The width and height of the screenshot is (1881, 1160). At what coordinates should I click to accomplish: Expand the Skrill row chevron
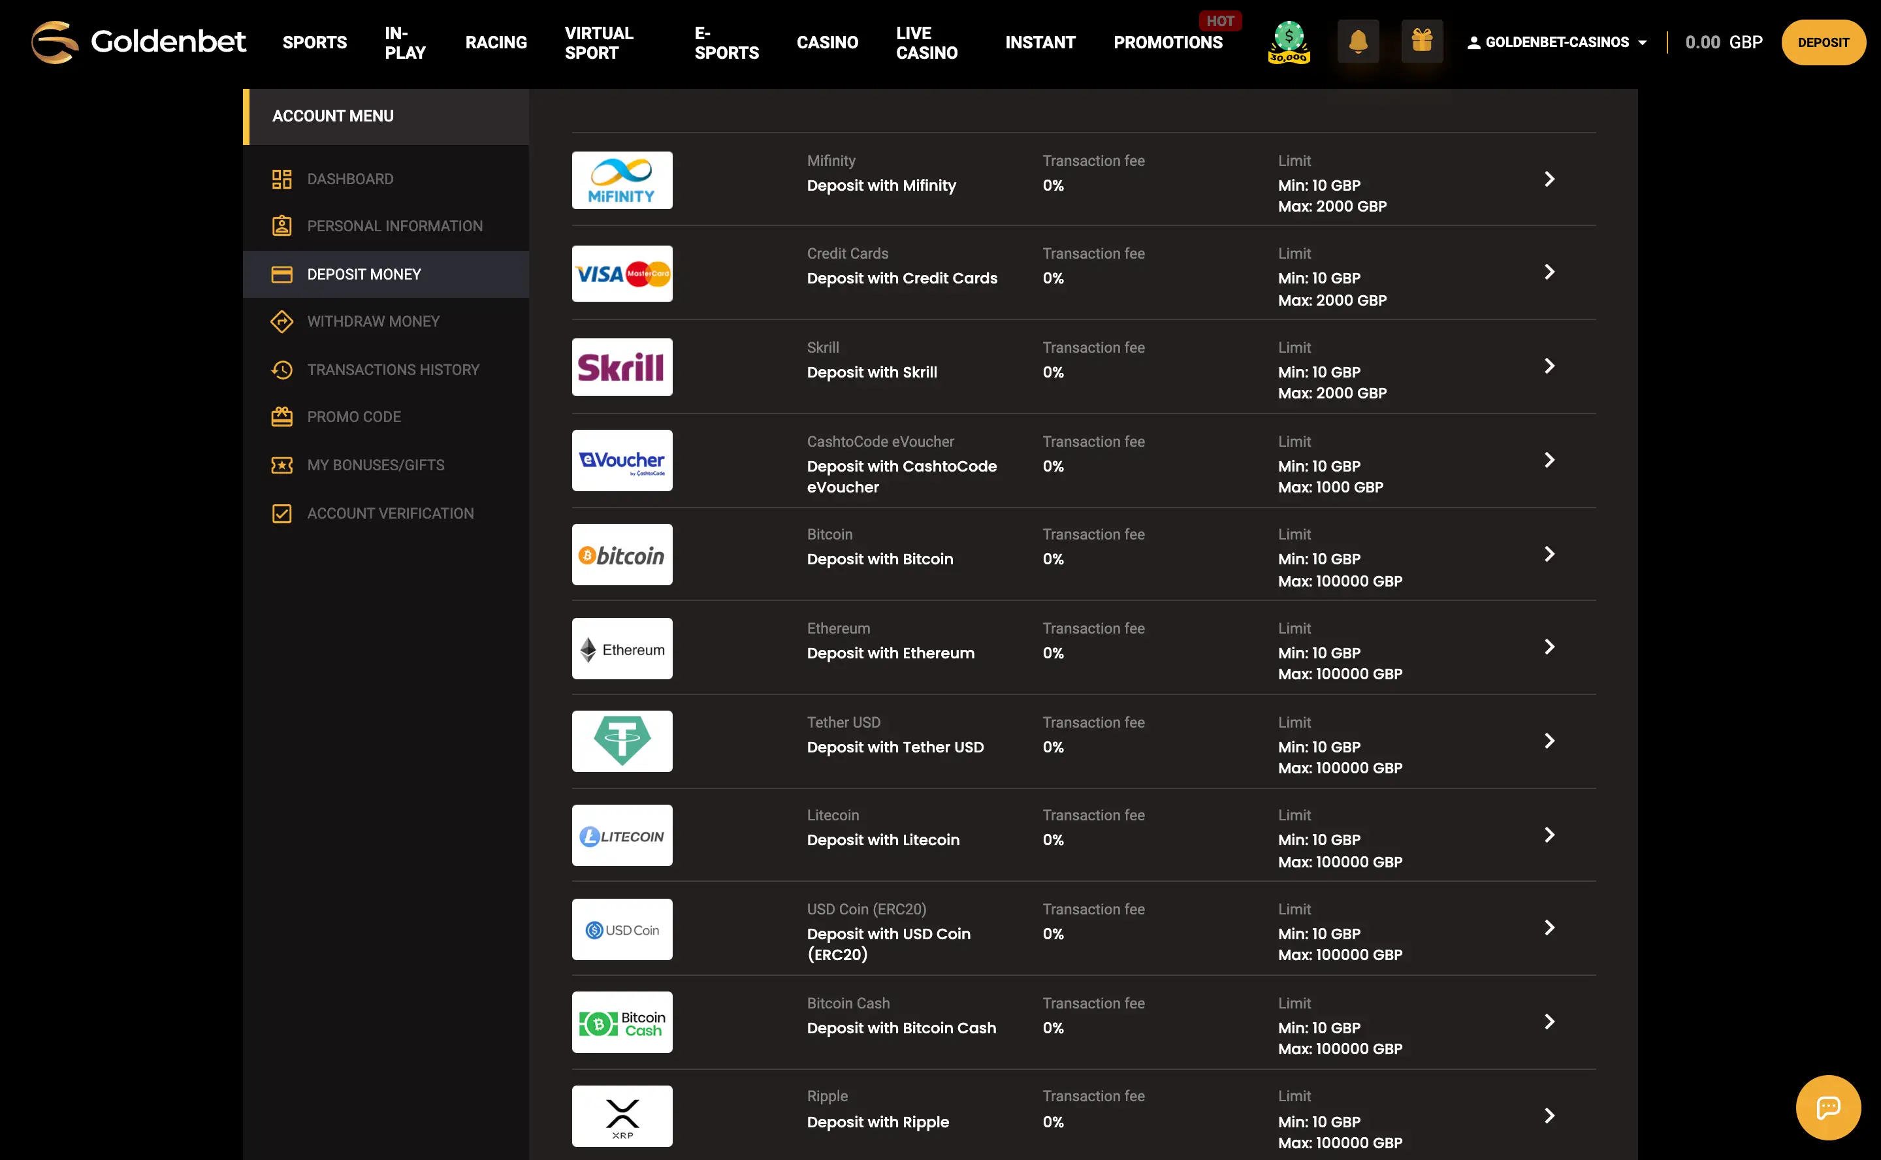pyautogui.click(x=1549, y=366)
